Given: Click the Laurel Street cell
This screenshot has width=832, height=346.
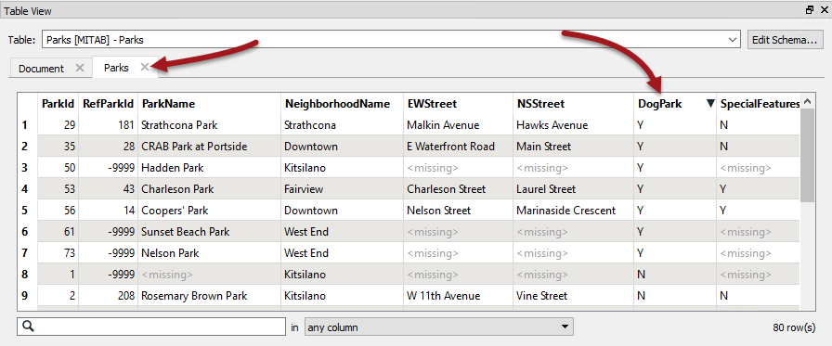Looking at the screenshot, I should click(574, 189).
